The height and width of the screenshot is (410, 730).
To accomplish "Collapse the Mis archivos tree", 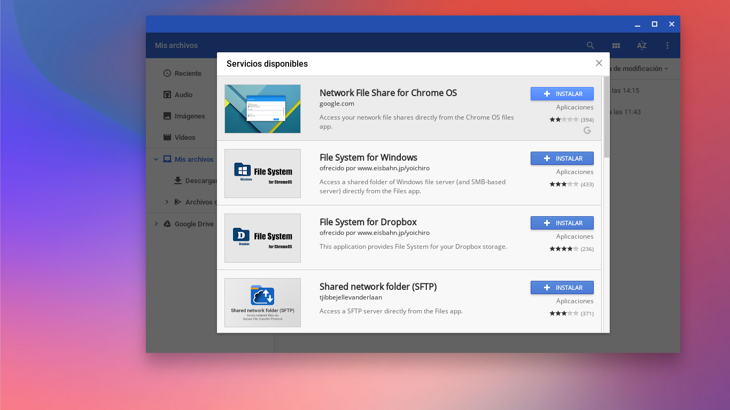I will coord(156,159).
